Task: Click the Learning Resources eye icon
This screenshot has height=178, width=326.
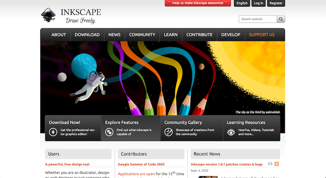Action: (231, 132)
